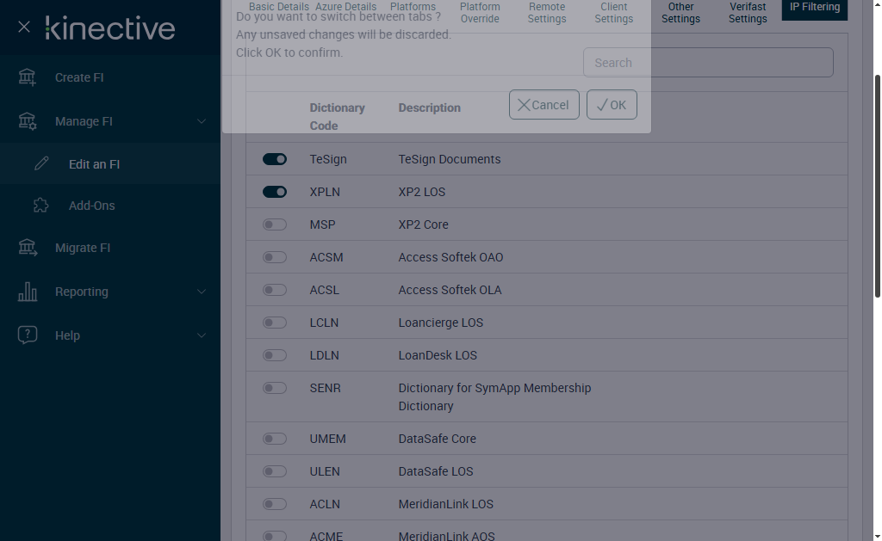Image resolution: width=882 pixels, height=541 pixels.
Task: Click the XP2 LOS description text
Action: [x=422, y=192]
